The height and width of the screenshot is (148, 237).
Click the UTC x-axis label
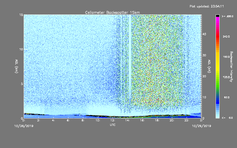(x=113, y=125)
